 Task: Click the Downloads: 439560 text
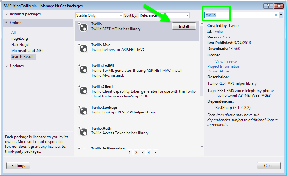224,49
